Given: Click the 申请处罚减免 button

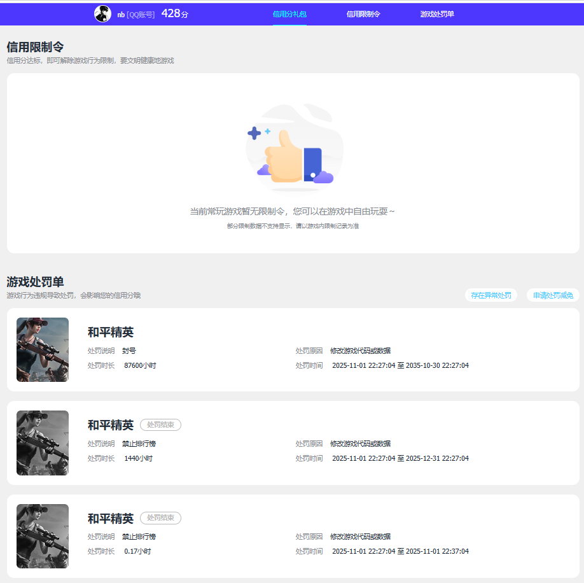Looking at the screenshot, I should [553, 295].
